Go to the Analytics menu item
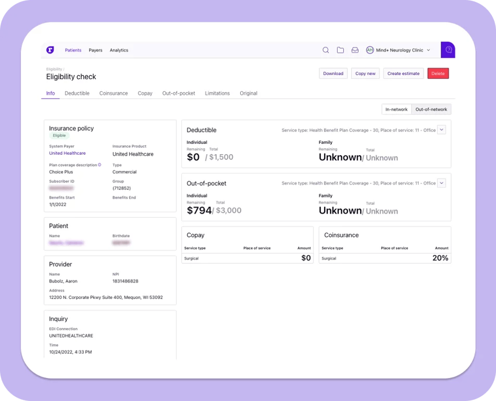 (119, 50)
